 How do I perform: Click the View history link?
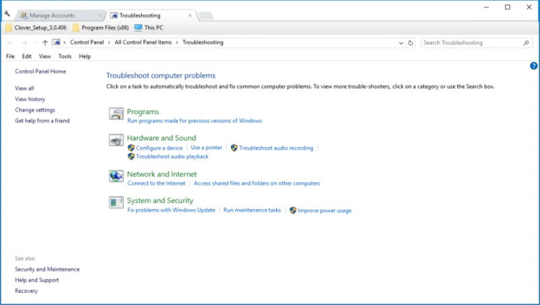pos(30,99)
